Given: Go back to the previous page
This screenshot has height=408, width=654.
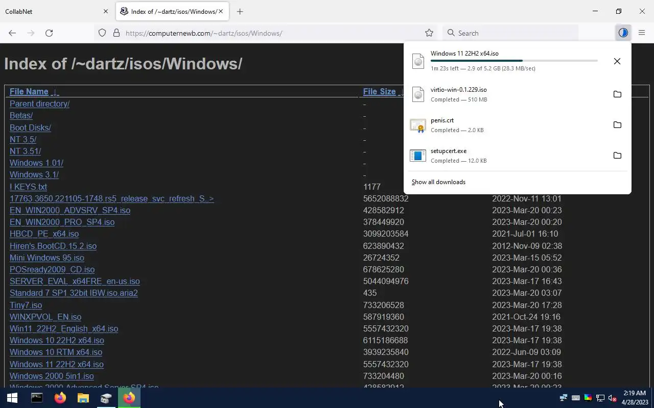Looking at the screenshot, I should [12, 33].
